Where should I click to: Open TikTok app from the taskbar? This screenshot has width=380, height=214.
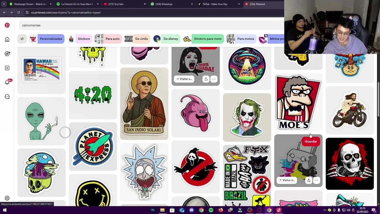coord(279,210)
